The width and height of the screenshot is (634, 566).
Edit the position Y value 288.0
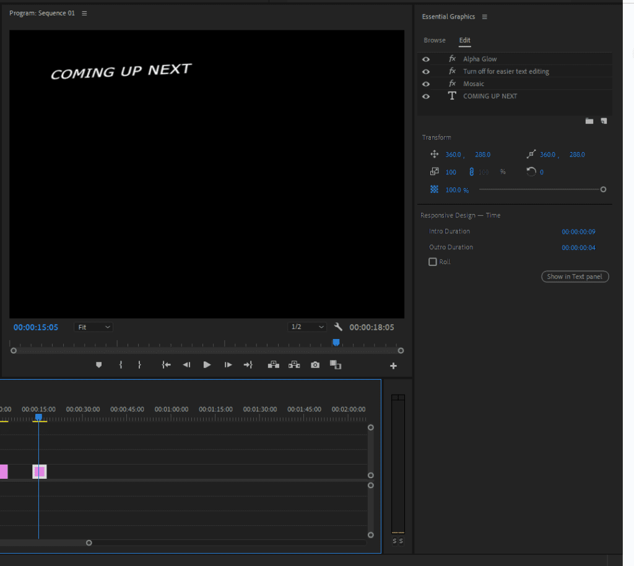coord(483,155)
